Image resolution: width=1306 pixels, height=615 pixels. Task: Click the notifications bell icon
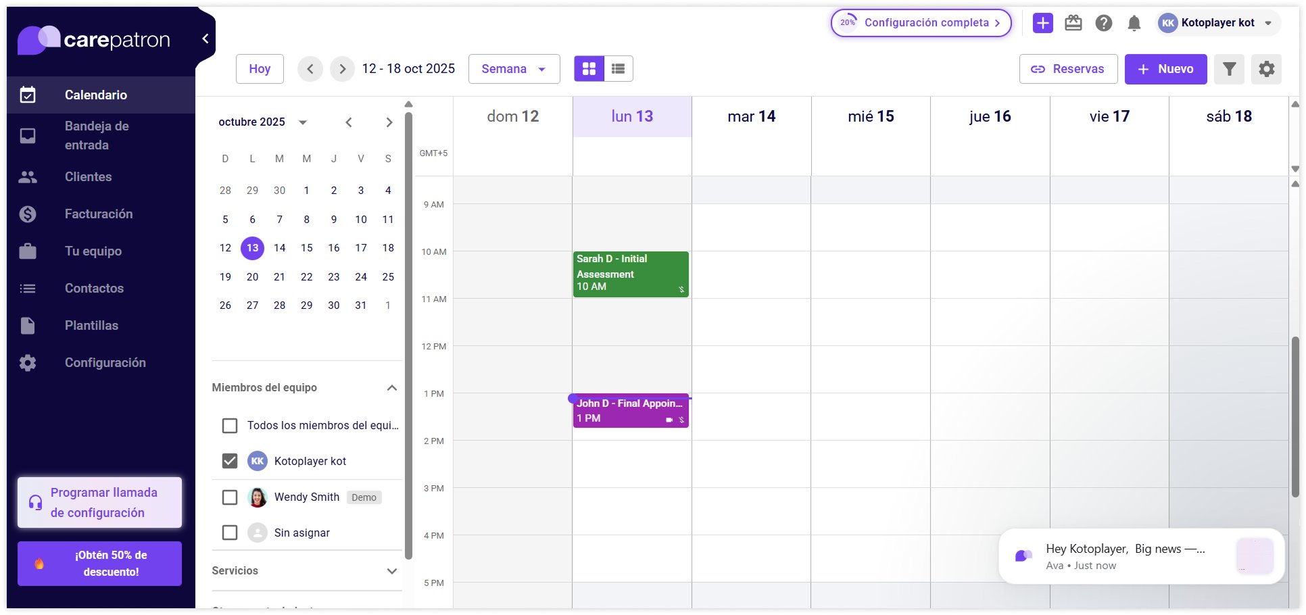pyautogui.click(x=1134, y=23)
